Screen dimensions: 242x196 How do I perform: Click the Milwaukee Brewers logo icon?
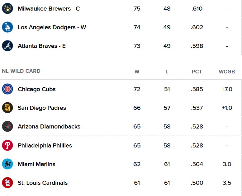[7, 8]
